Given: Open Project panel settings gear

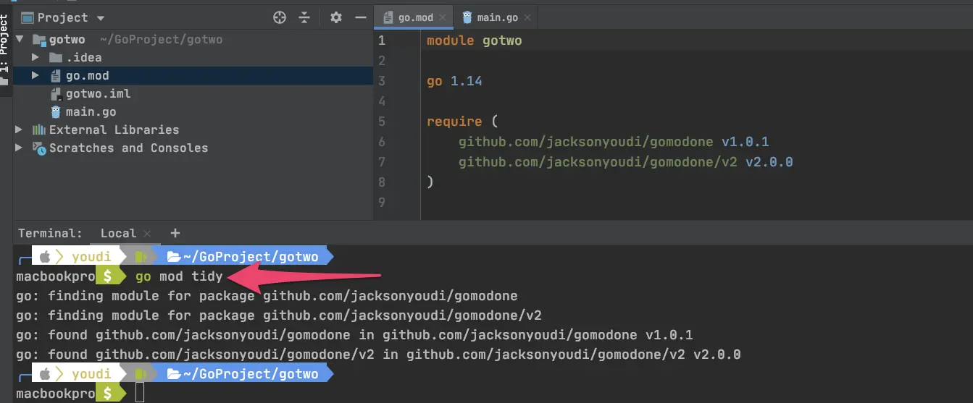Looking at the screenshot, I should 335,17.
